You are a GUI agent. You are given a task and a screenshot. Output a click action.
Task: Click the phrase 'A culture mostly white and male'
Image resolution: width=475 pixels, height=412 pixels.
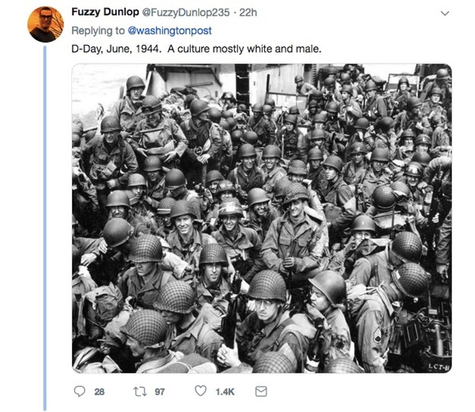(x=244, y=49)
